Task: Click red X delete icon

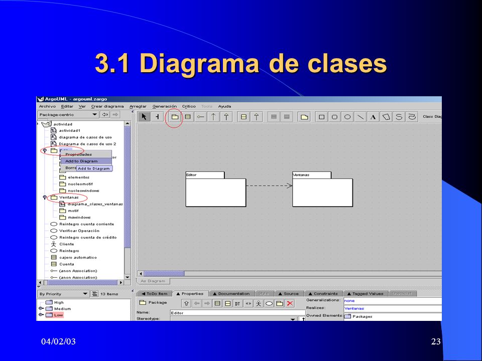Action: tap(290, 304)
